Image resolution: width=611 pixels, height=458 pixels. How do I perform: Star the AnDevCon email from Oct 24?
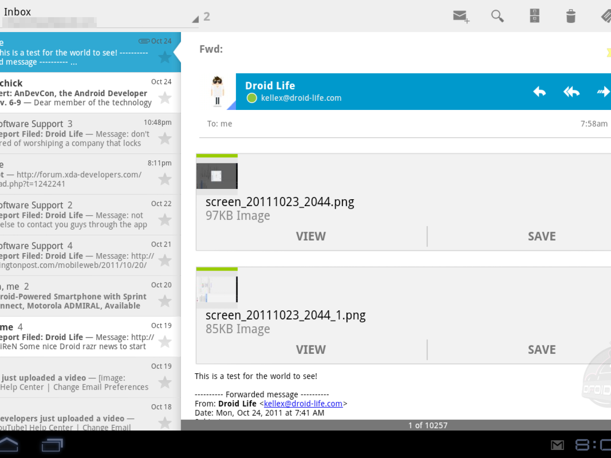(165, 98)
